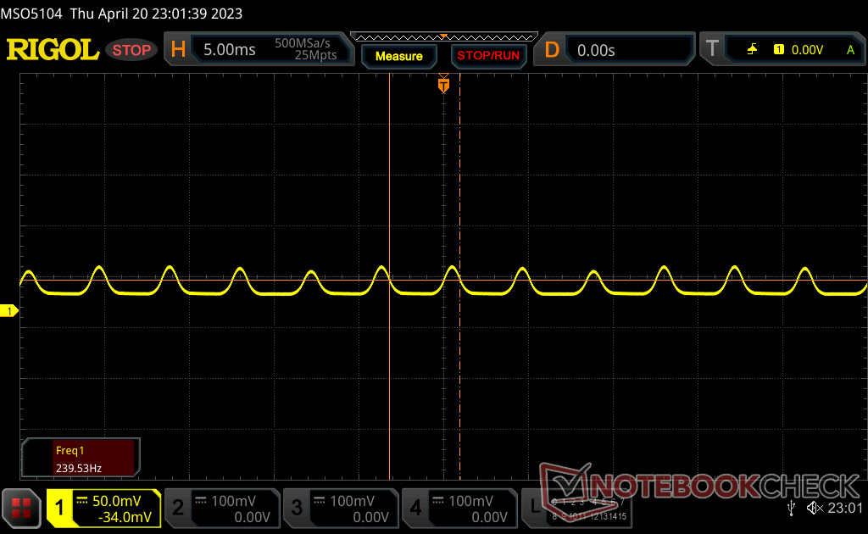
Task: Click the orange H horizontal label
Action: click(x=178, y=49)
